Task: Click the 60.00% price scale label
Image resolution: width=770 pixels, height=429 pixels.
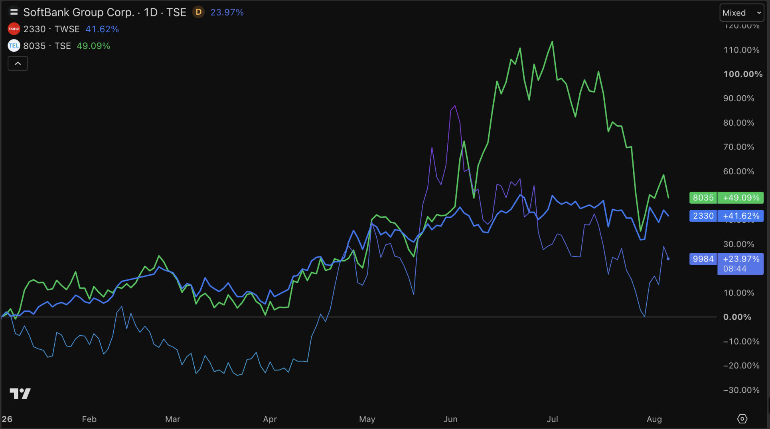Action: tap(739, 171)
